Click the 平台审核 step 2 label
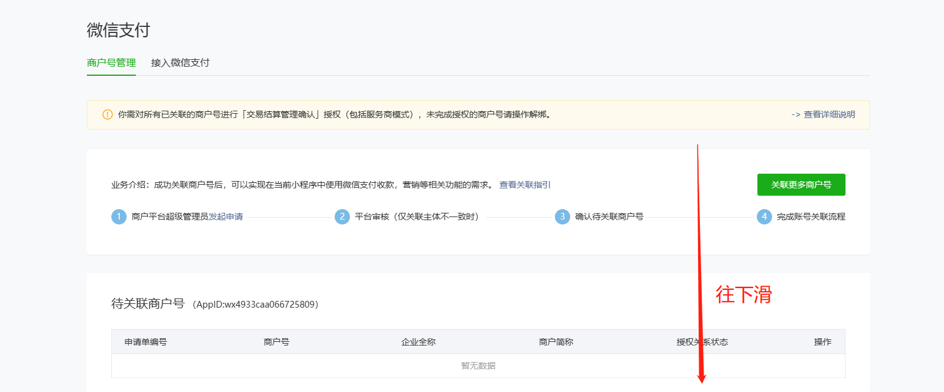This screenshot has width=944, height=392. coord(417,216)
